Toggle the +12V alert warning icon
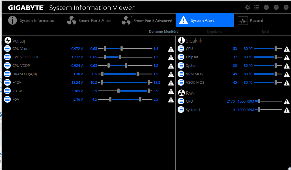This screenshot has width=291, height=170. pos(171,83)
